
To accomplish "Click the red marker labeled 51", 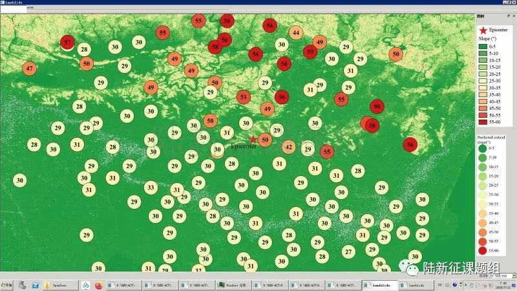I will pyautogui.click(x=243, y=98).
